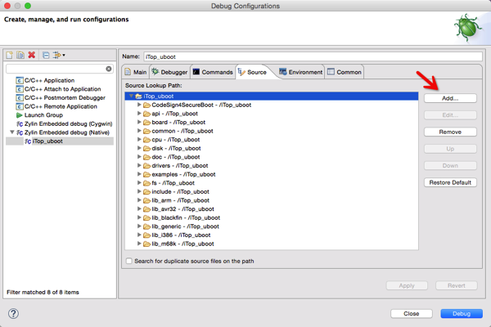Expand the CodeSign4SecureBoot folder
491x327 pixels.
point(139,105)
